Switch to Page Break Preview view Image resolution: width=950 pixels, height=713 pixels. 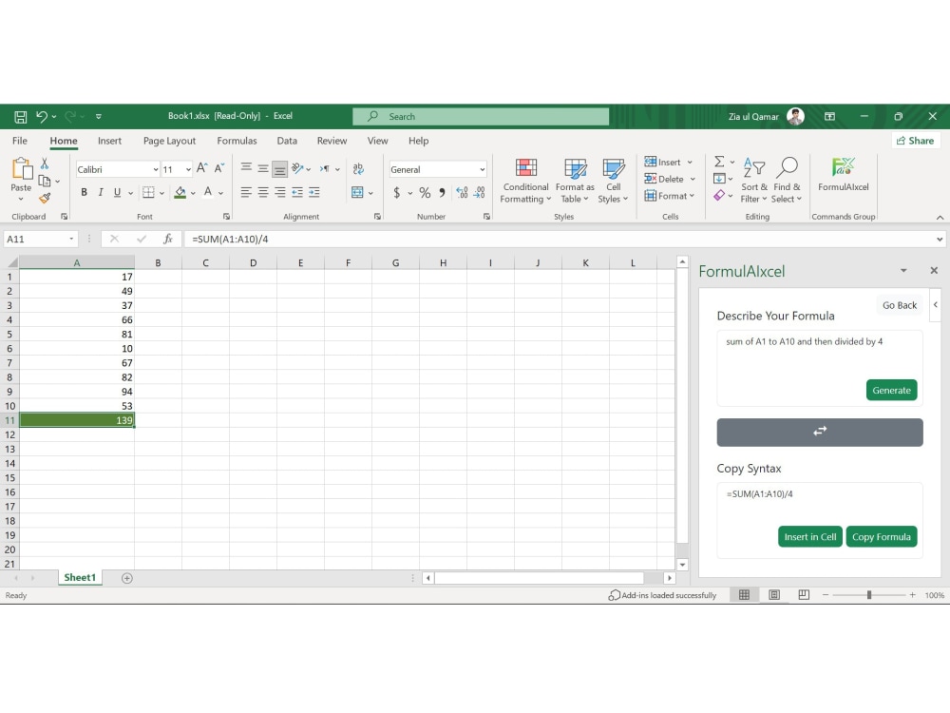click(804, 595)
